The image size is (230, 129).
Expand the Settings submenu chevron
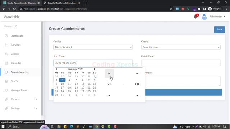point(36,108)
